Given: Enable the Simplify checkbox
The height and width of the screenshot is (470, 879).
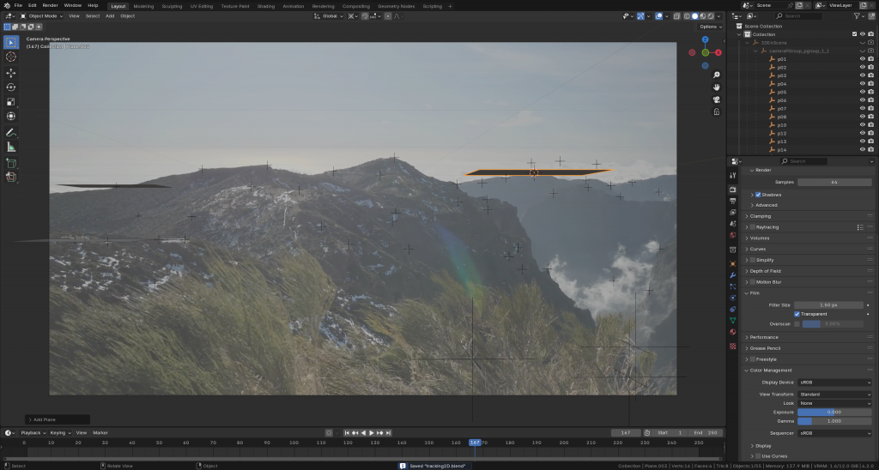Looking at the screenshot, I should click(752, 260).
